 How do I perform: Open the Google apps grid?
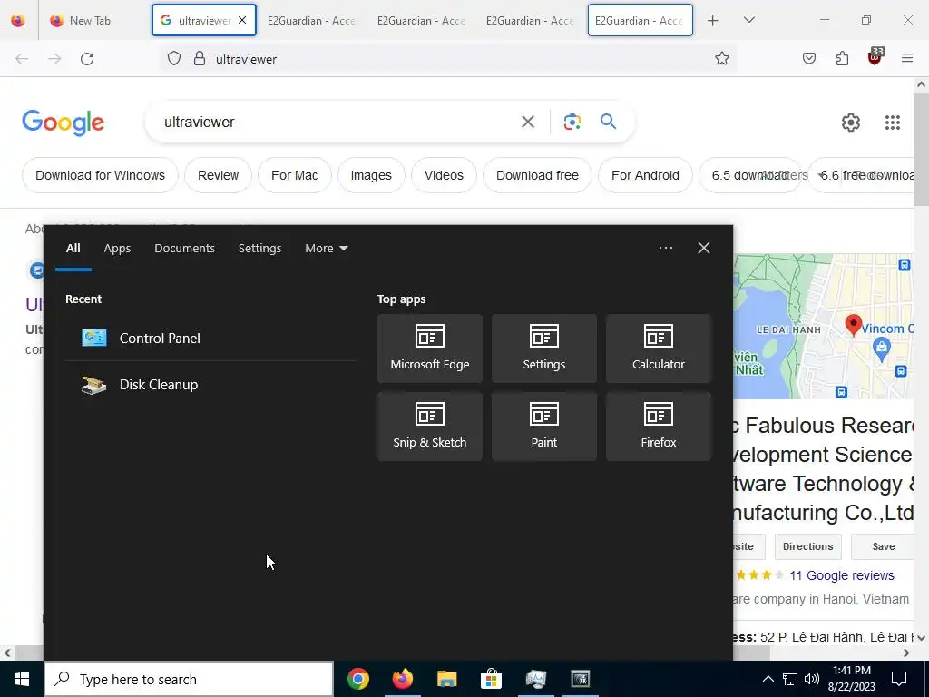(893, 123)
